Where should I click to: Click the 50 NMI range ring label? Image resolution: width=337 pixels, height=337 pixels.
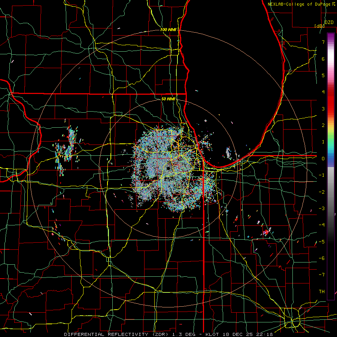coord(168,99)
